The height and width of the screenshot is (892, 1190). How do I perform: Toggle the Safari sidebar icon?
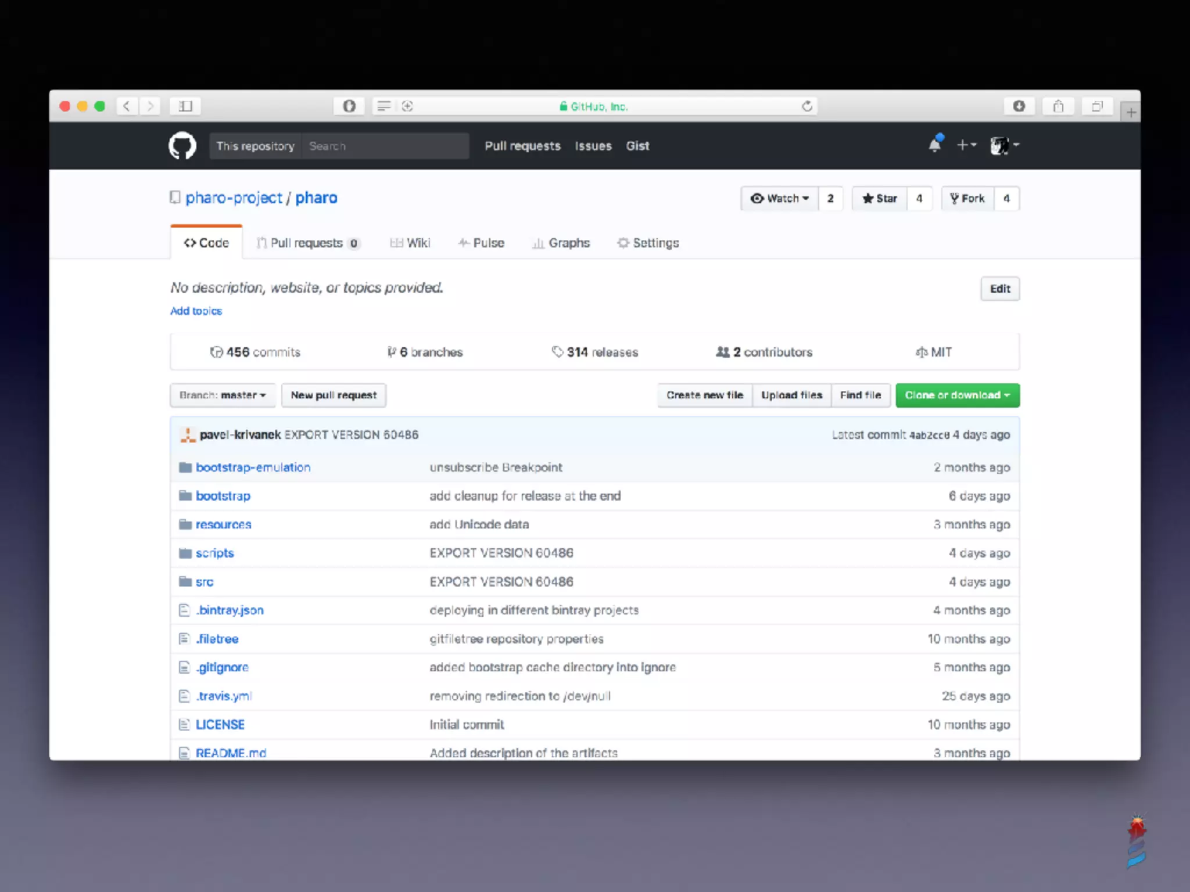pyautogui.click(x=185, y=106)
